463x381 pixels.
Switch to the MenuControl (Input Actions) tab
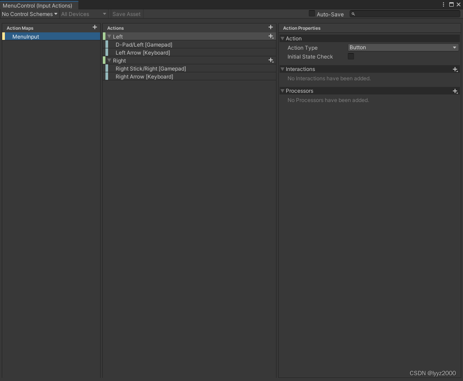pyautogui.click(x=39, y=6)
